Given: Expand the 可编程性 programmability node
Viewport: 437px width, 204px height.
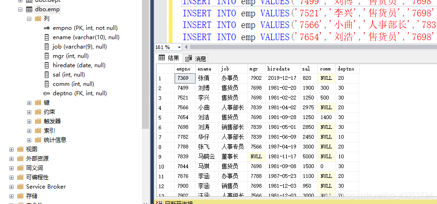Looking at the screenshot, I should [11, 177].
